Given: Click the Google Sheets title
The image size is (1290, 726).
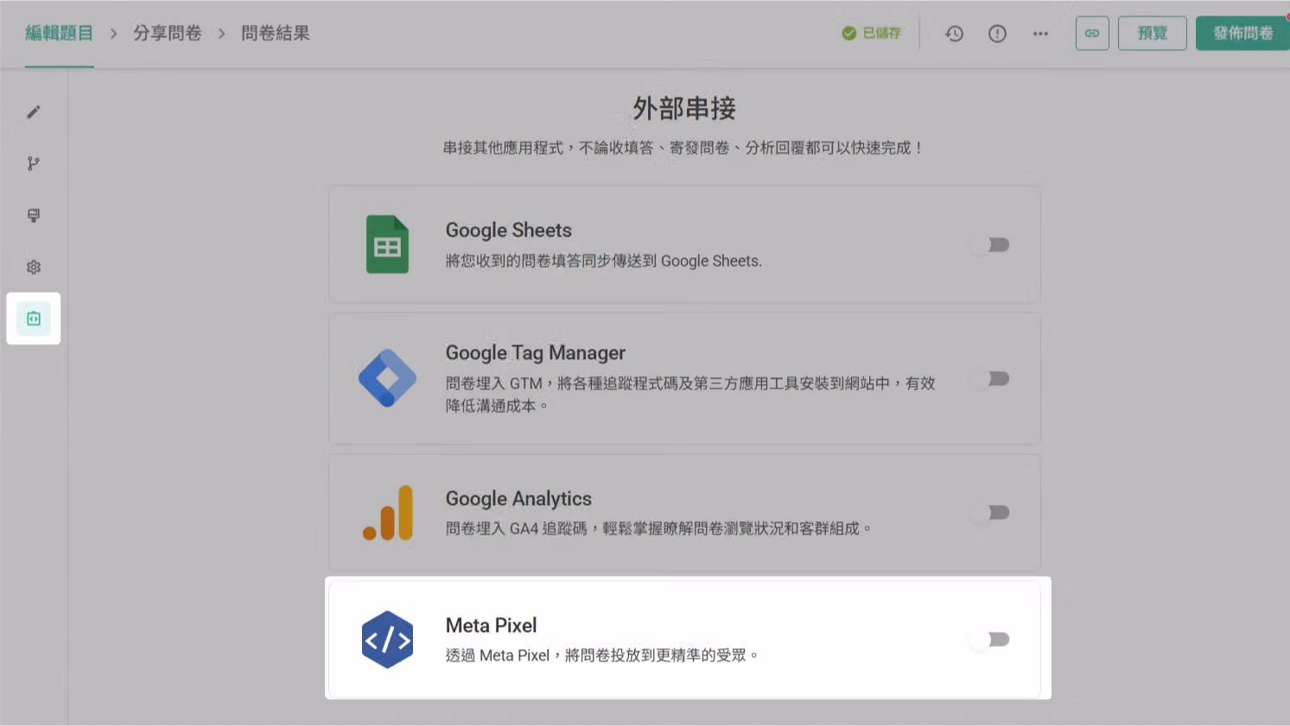Looking at the screenshot, I should click(x=509, y=230).
